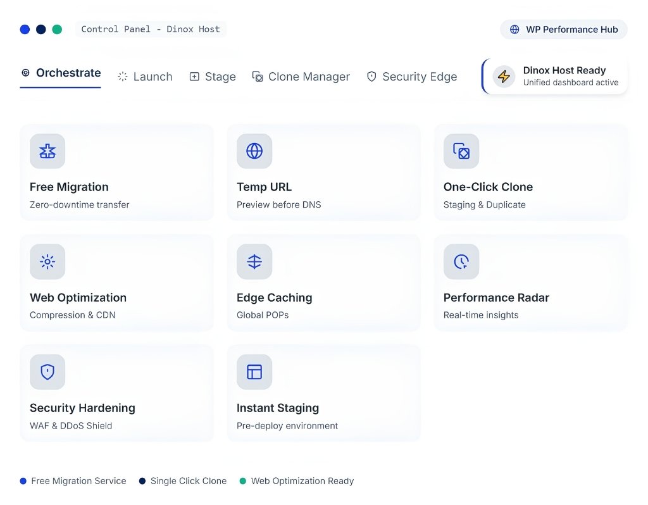The image size is (648, 505).
Task: Click the text Pre-deploy environment
Action: 287,426
